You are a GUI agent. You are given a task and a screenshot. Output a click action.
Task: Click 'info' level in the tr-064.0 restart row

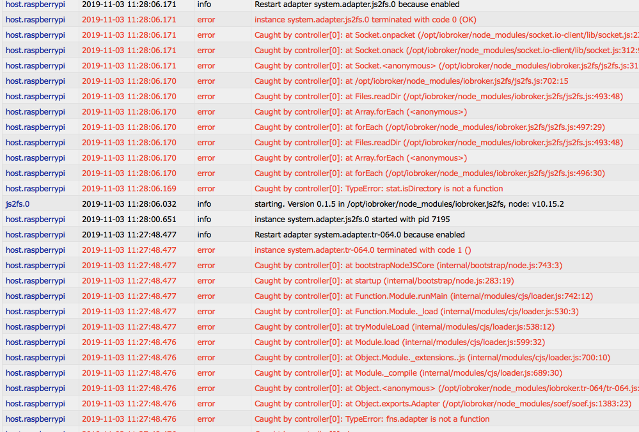(204, 235)
